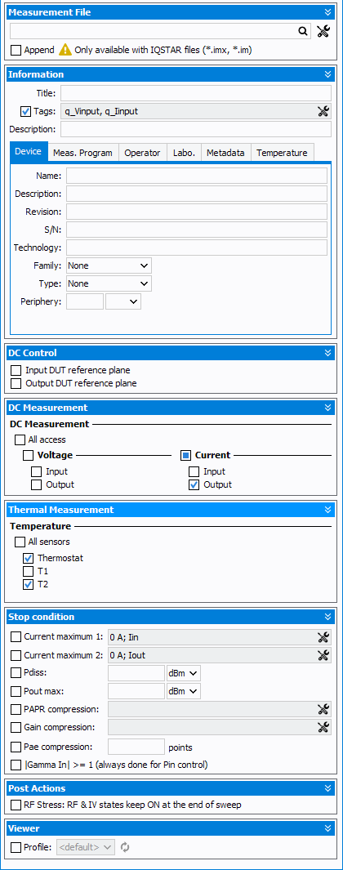Enable the Append checkbox

pos(16,51)
